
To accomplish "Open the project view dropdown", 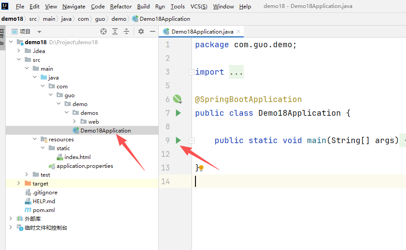I will [39, 32].
